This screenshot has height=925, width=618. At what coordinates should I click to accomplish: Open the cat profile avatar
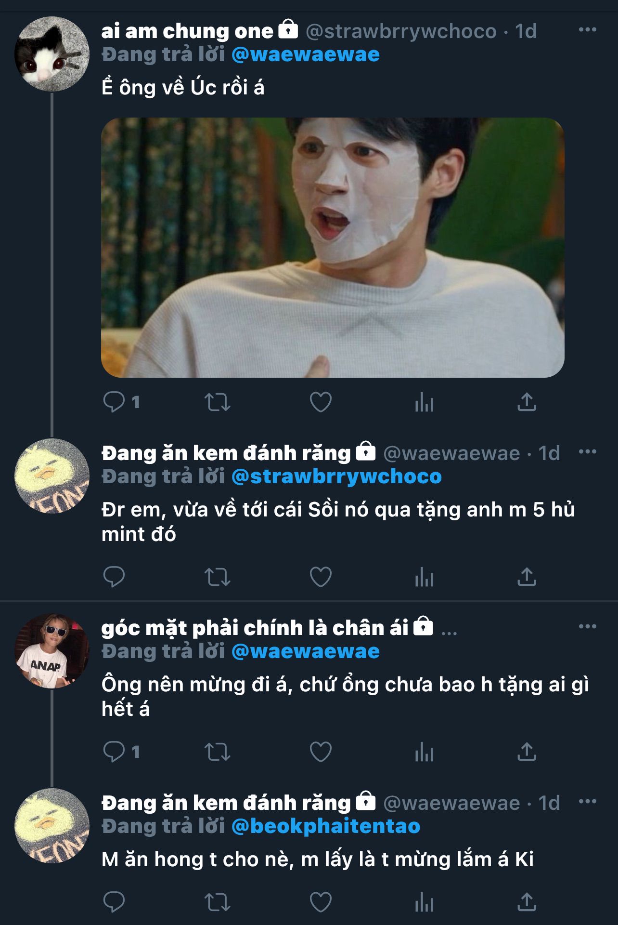click(51, 54)
